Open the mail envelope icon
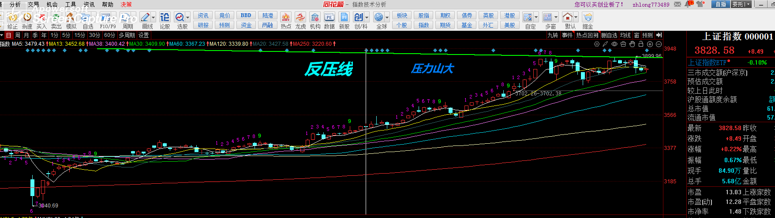This screenshot has width=775, height=218. tap(678, 4)
